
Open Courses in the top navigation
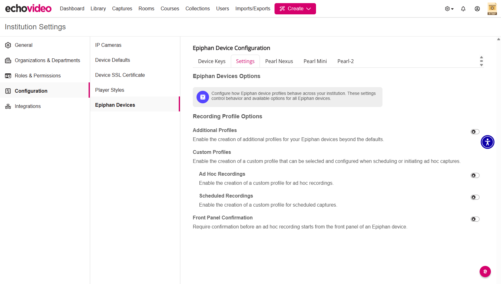[x=170, y=8]
